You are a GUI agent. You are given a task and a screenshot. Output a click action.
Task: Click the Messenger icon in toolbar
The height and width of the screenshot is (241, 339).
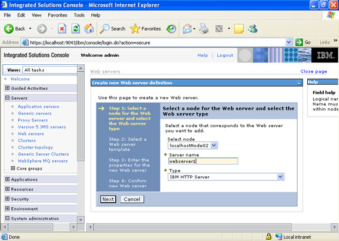tap(252, 29)
